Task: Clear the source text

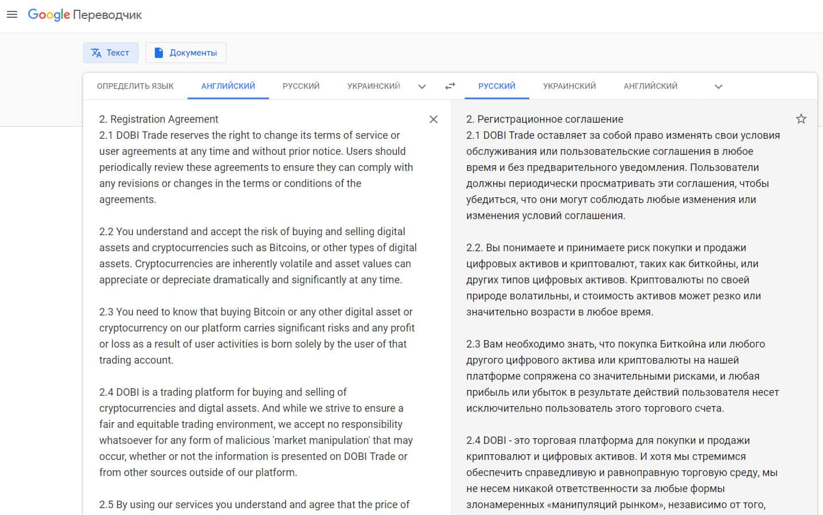Action: [434, 119]
